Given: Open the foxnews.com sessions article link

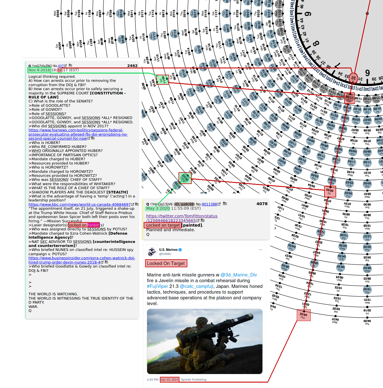Looking at the screenshot, I should [78, 134].
